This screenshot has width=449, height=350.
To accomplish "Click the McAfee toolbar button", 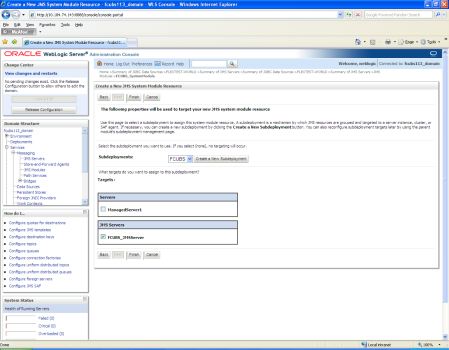I will click(x=19, y=32).
